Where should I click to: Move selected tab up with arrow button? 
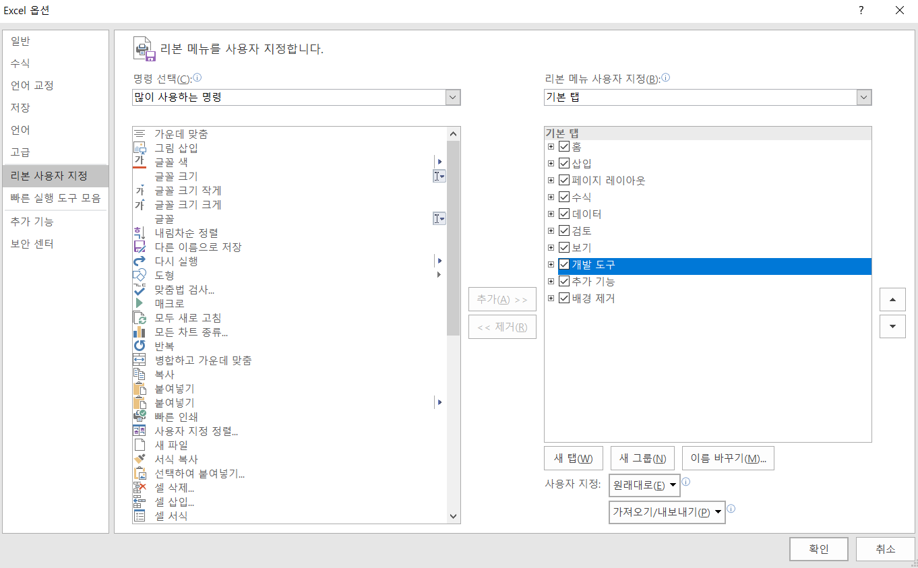[x=892, y=299]
